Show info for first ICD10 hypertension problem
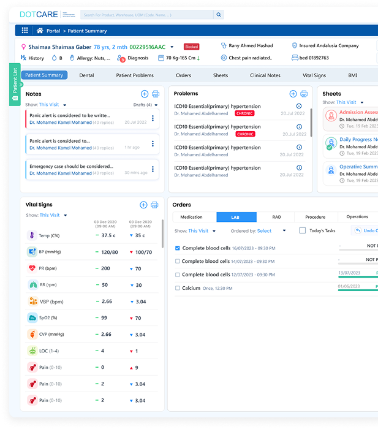Screen dimensions: 378x429 pyautogui.click(x=299, y=105)
